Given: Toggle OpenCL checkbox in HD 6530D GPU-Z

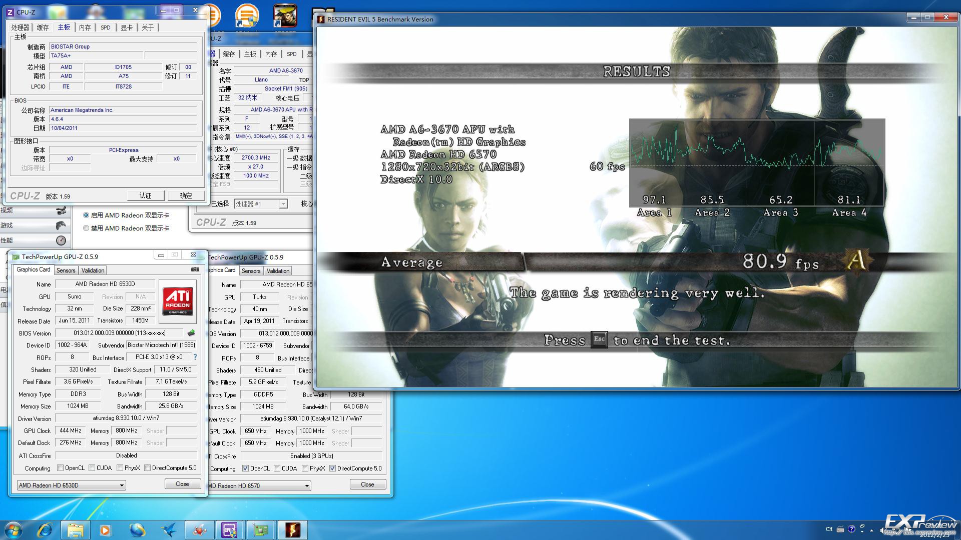Looking at the screenshot, I should (61, 468).
